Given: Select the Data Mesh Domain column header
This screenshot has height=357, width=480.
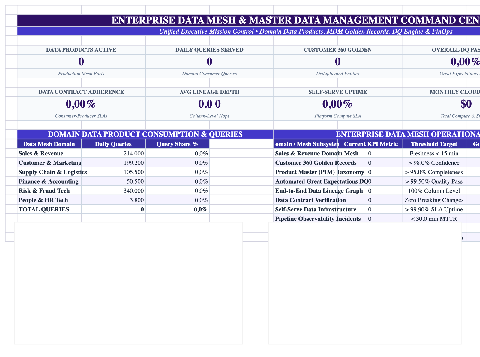Looking at the screenshot, I should click(x=49, y=144).
